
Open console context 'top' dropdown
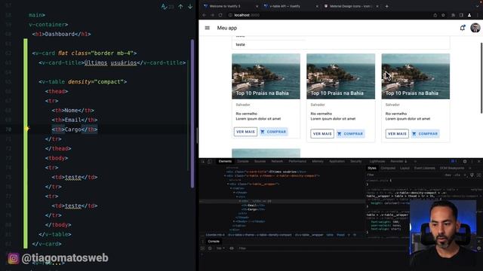coord(220,248)
